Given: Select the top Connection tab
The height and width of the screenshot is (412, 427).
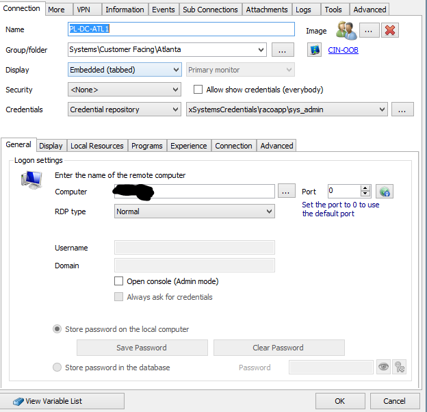Looking at the screenshot, I should pyautogui.click(x=21, y=8).
